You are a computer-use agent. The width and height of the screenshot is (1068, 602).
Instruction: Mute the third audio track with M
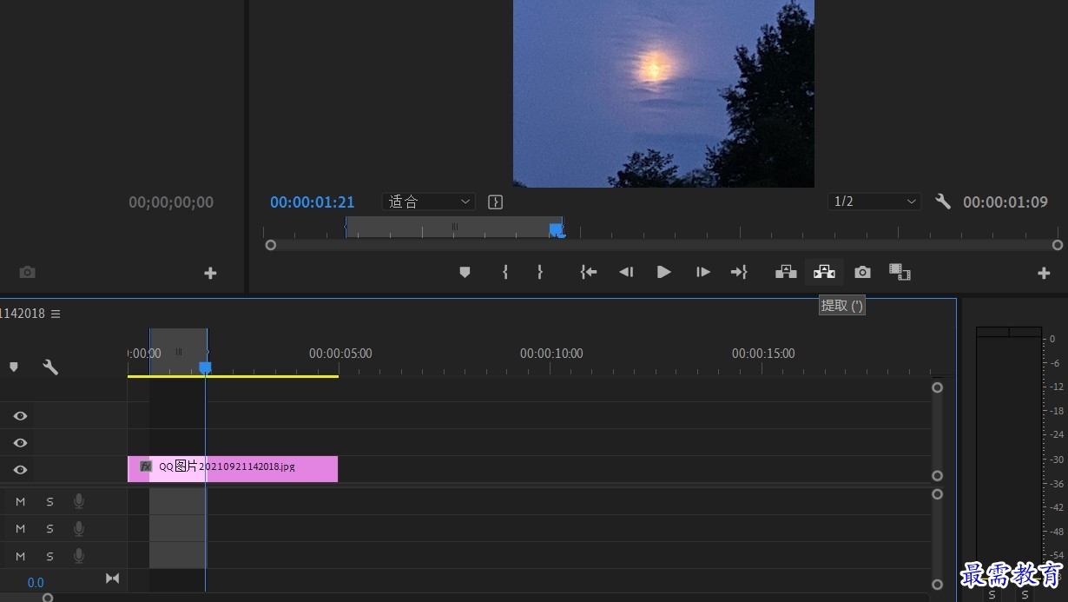[20, 556]
